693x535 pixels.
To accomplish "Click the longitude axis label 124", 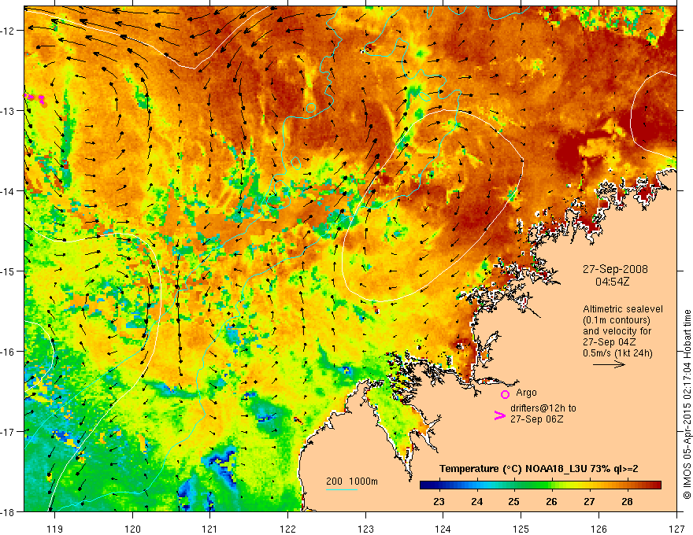I will point(443,529).
